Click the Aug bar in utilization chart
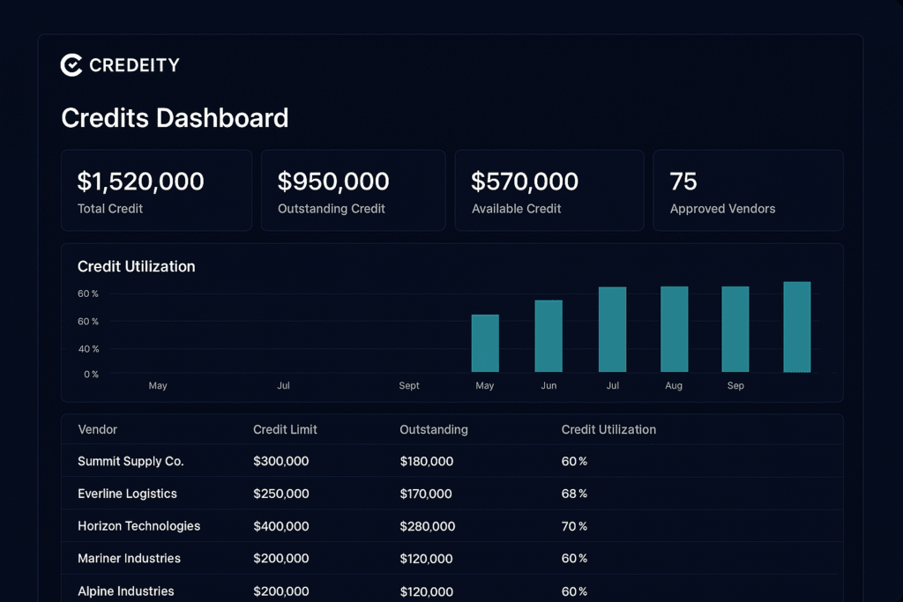Screen dimensions: 903x602 click(675, 329)
